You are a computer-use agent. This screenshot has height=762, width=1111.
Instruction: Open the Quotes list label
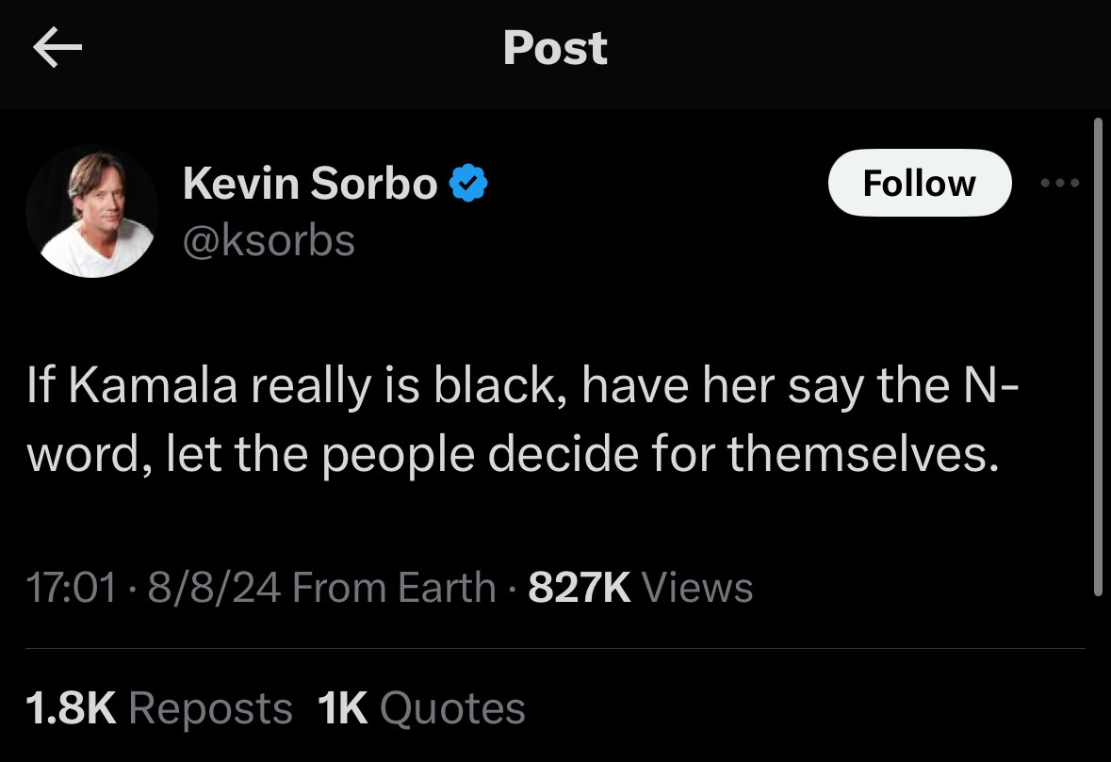click(x=453, y=708)
